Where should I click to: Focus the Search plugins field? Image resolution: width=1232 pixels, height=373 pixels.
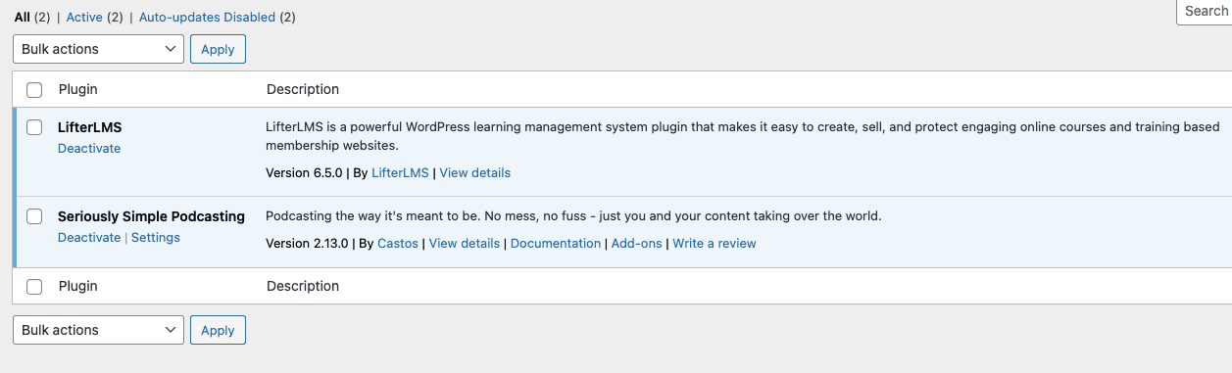click(x=1204, y=12)
